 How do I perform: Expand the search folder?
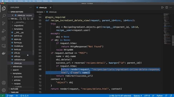click(16, 70)
